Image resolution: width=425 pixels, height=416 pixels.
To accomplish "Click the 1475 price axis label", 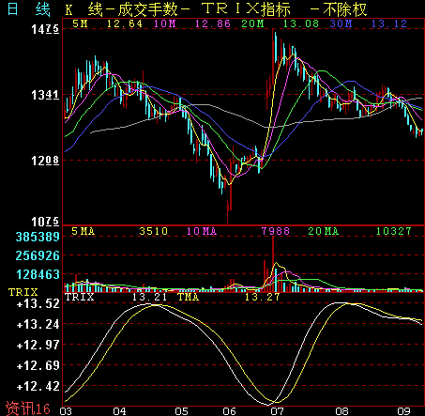I will pyautogui.click(x=45, y=29).
